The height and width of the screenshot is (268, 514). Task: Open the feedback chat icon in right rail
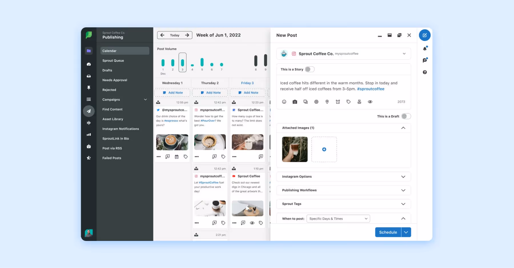point(425,60)
